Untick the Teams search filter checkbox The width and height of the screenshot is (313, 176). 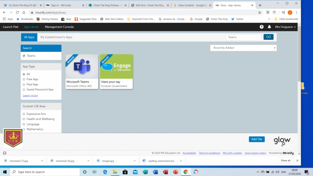tap(24, 56)
